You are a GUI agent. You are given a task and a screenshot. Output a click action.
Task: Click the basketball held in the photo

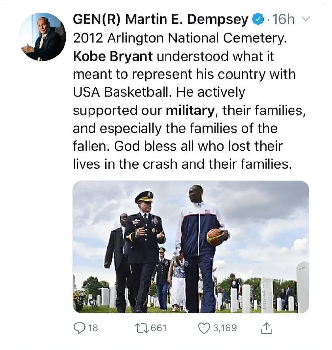click(x=215, y=238)
